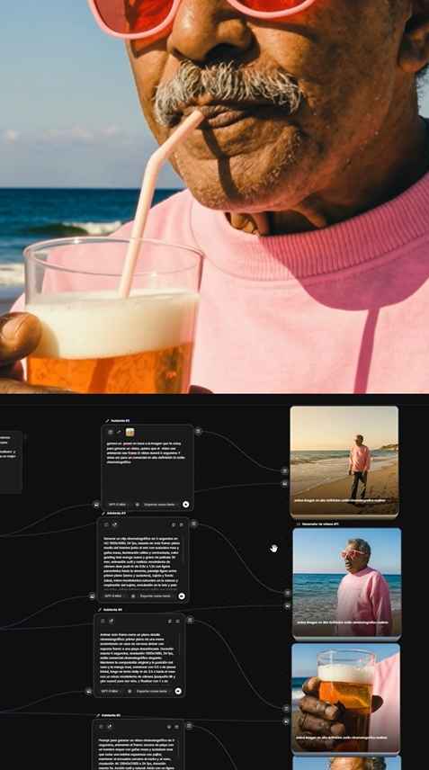Click the round white button in Asistente #3 footer
The height and width of the screenshot is (770, 429).
coord(182,596)
